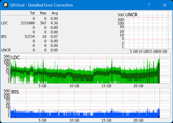Click the Tot column header
Image resolution: width=173 pixels, height=123 pixels.
[32, 13]
